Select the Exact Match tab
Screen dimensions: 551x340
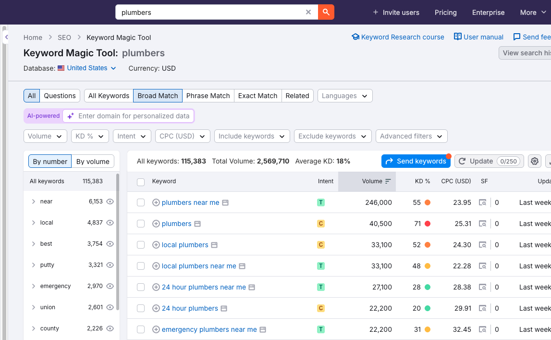[257, 96]
